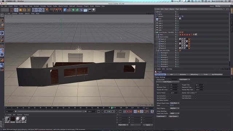Screen dimensions: 233x131
Task: Add a cube primitive object
Action: (x=65, y=10)
